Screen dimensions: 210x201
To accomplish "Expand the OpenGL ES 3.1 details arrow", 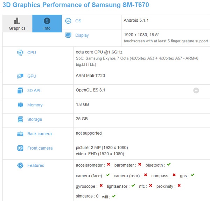I will 196,91.
